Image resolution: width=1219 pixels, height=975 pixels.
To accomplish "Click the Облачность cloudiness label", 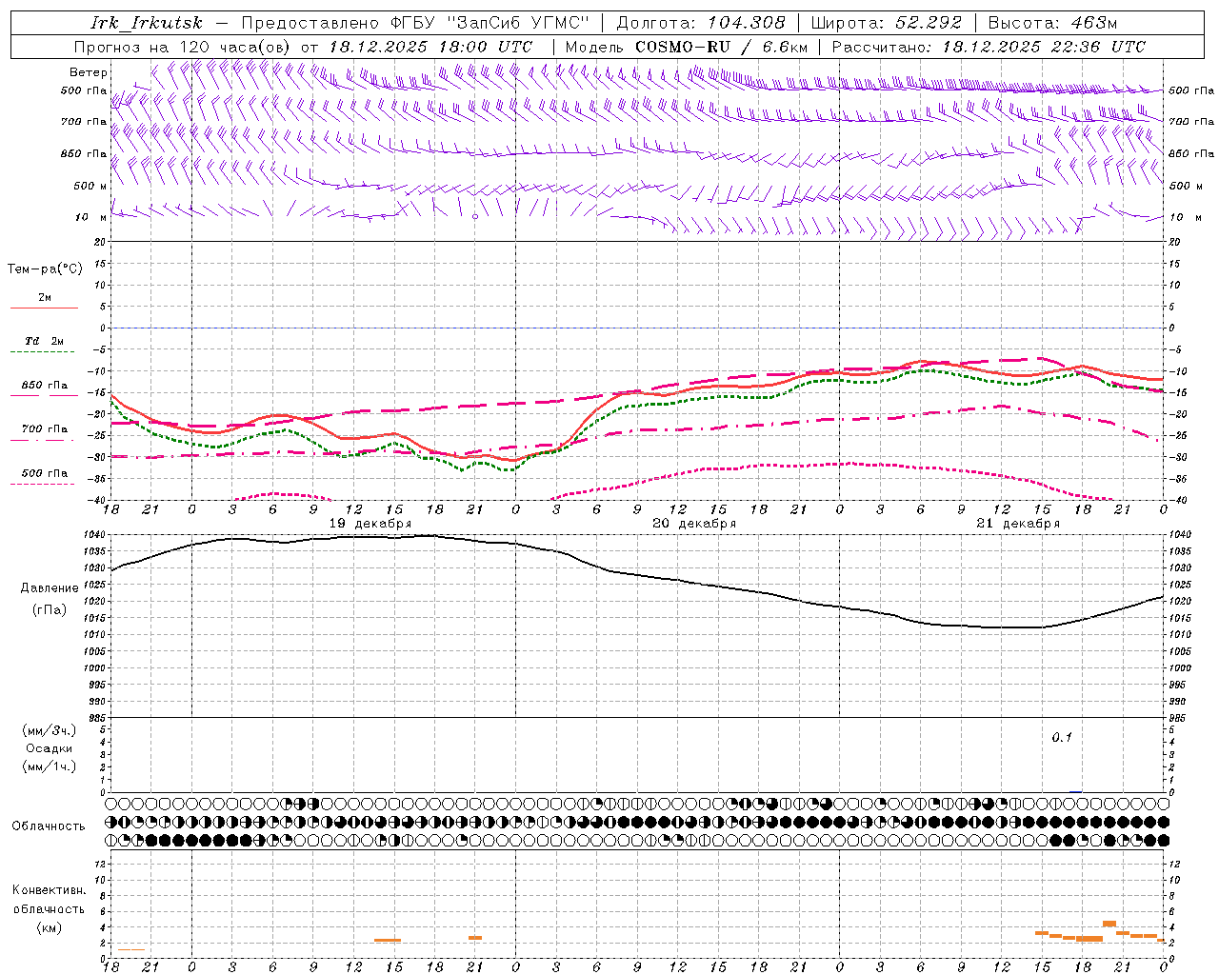I will [x=49, y=826].
